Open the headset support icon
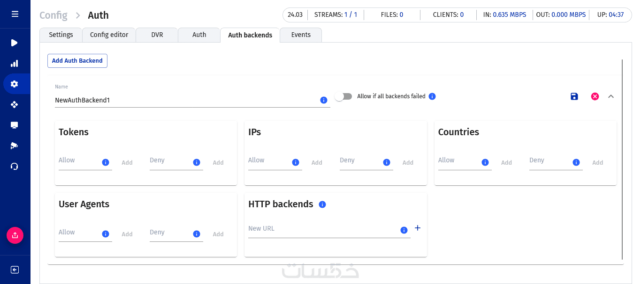Viewport: 641px width, 284px height. click(15, 166)
